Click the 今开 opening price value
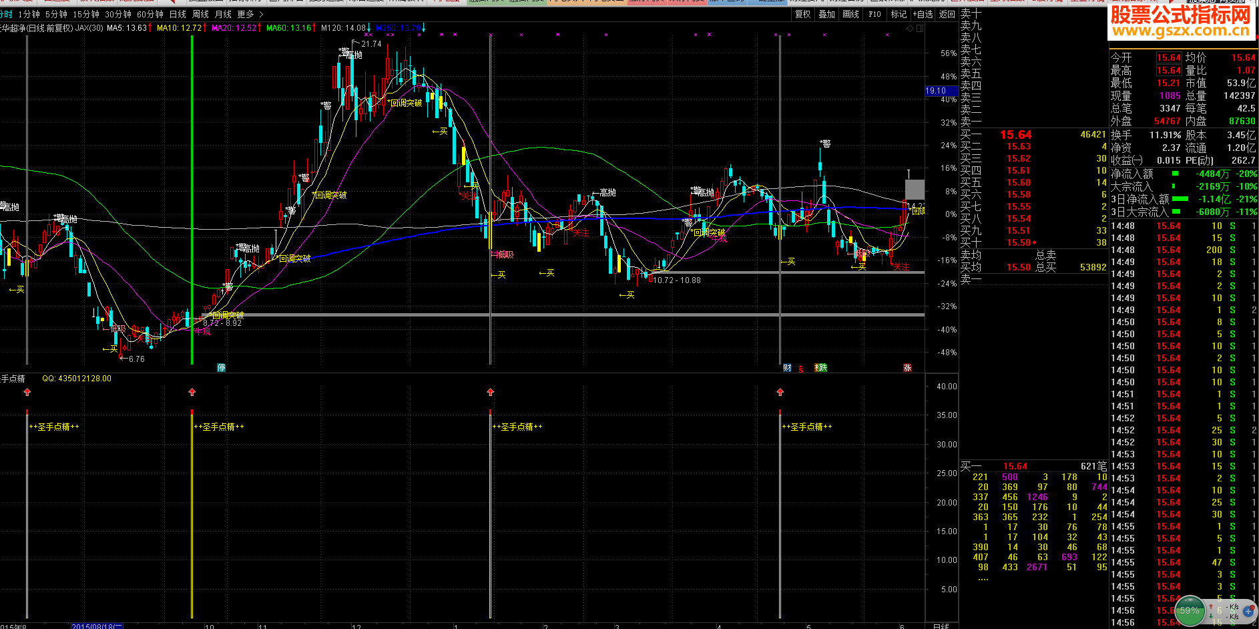 (1169, 58)
